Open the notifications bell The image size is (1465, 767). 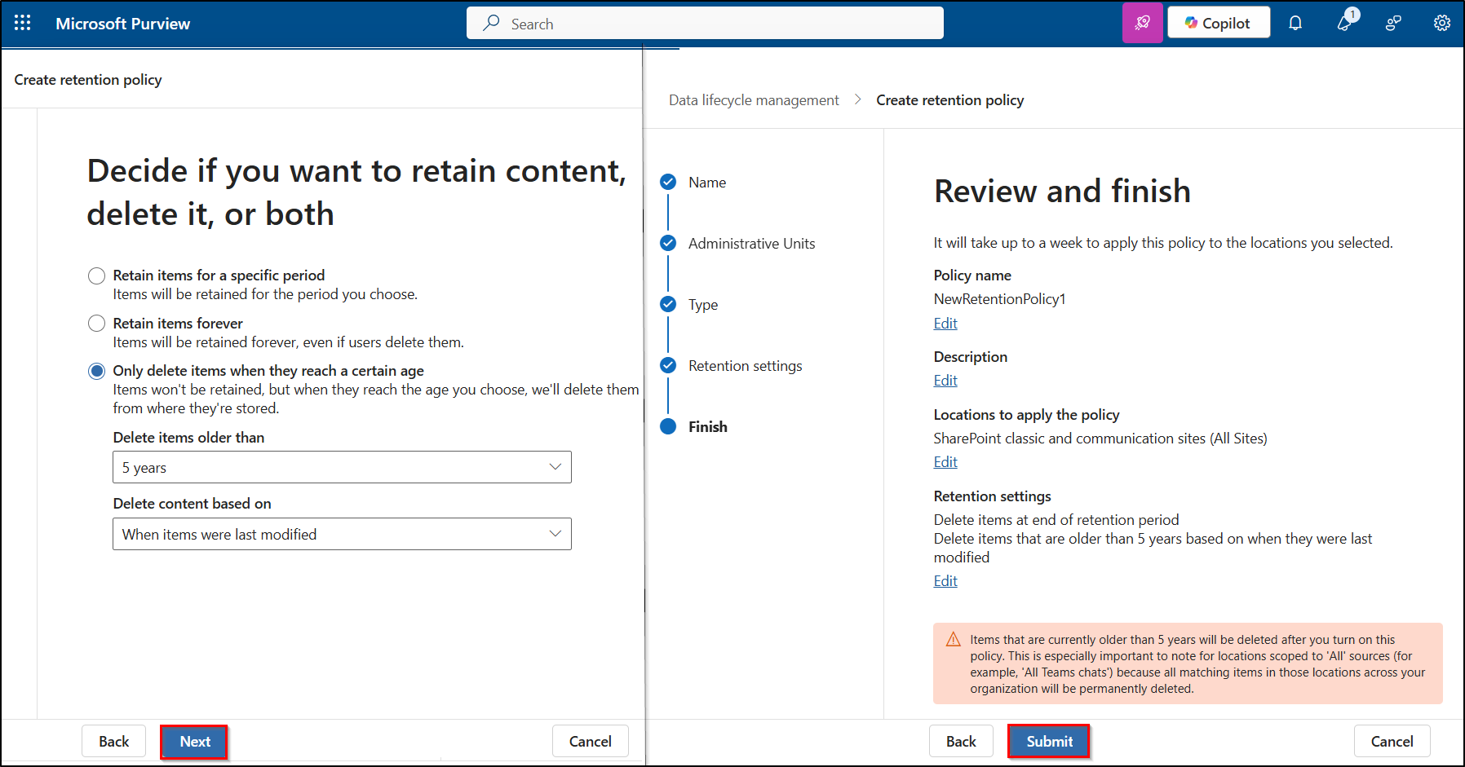(x=1295, y=23)
